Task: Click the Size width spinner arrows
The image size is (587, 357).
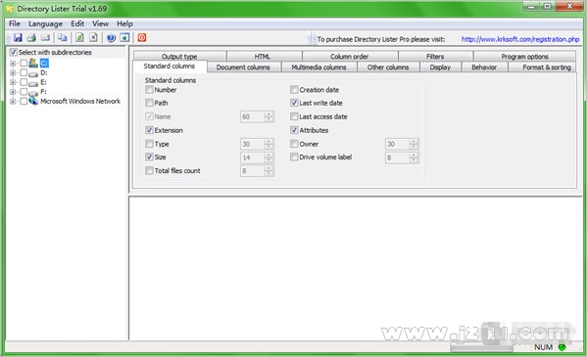Action: tap(269, 157)
